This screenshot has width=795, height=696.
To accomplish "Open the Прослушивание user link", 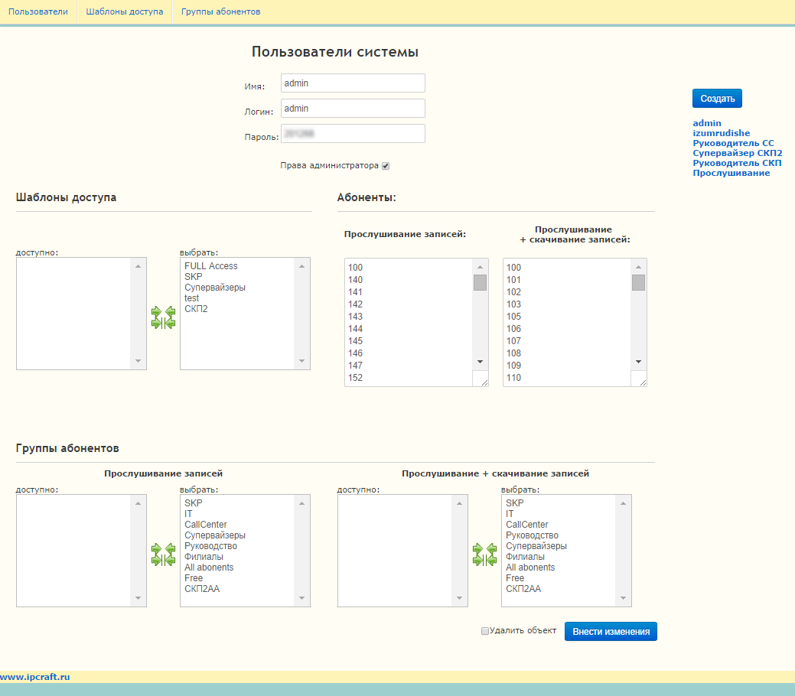I will click(731, 173).
